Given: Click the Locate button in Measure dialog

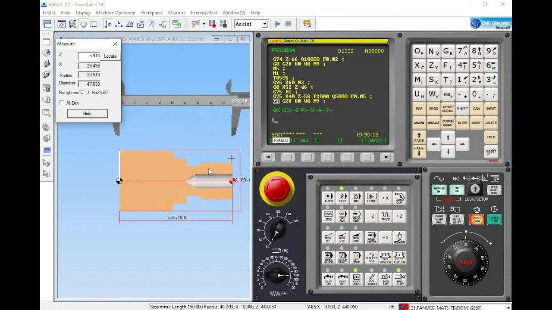Looking at the screenshot, I should (110, 56).
